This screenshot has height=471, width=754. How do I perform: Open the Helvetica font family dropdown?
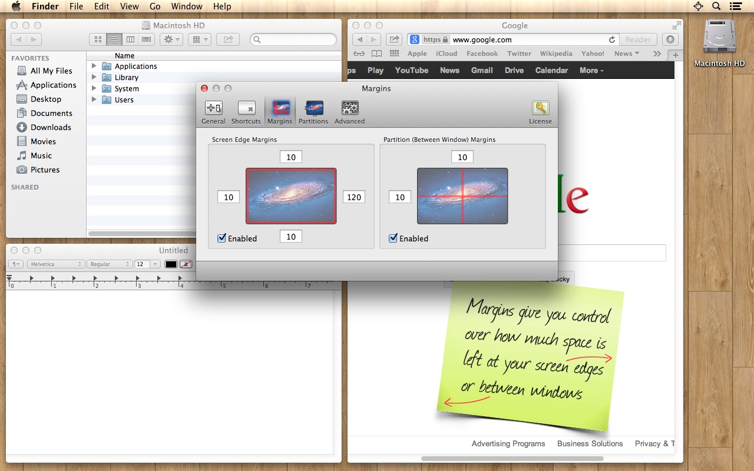pos(55,264)
